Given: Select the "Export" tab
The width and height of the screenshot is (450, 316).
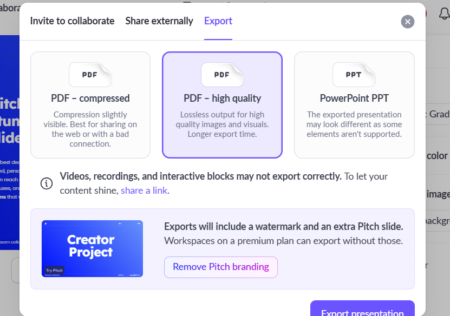Looking at the screenshot, I should coord(218,21).
